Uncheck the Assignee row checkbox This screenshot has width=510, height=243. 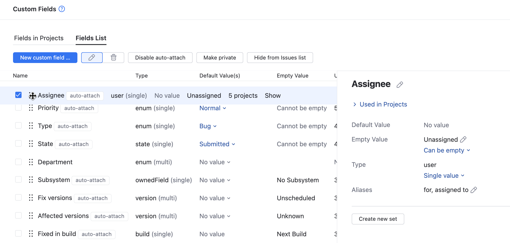(x=18, y=95)
